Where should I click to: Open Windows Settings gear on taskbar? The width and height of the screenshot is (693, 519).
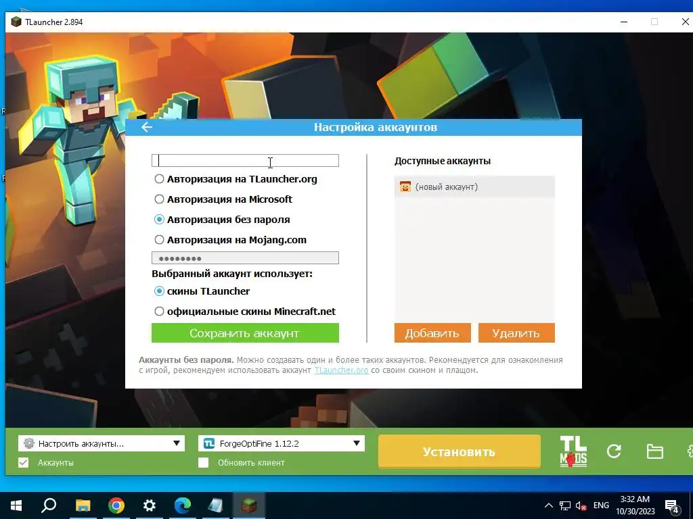click(150, 505)
